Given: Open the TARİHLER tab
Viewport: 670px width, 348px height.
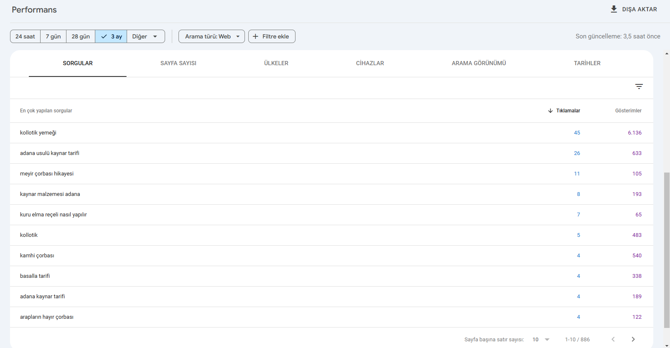Looking at the screenshot, I should (x=587, y=64).
